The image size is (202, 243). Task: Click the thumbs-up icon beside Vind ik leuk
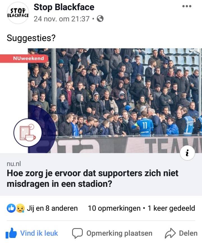point(11,233)
